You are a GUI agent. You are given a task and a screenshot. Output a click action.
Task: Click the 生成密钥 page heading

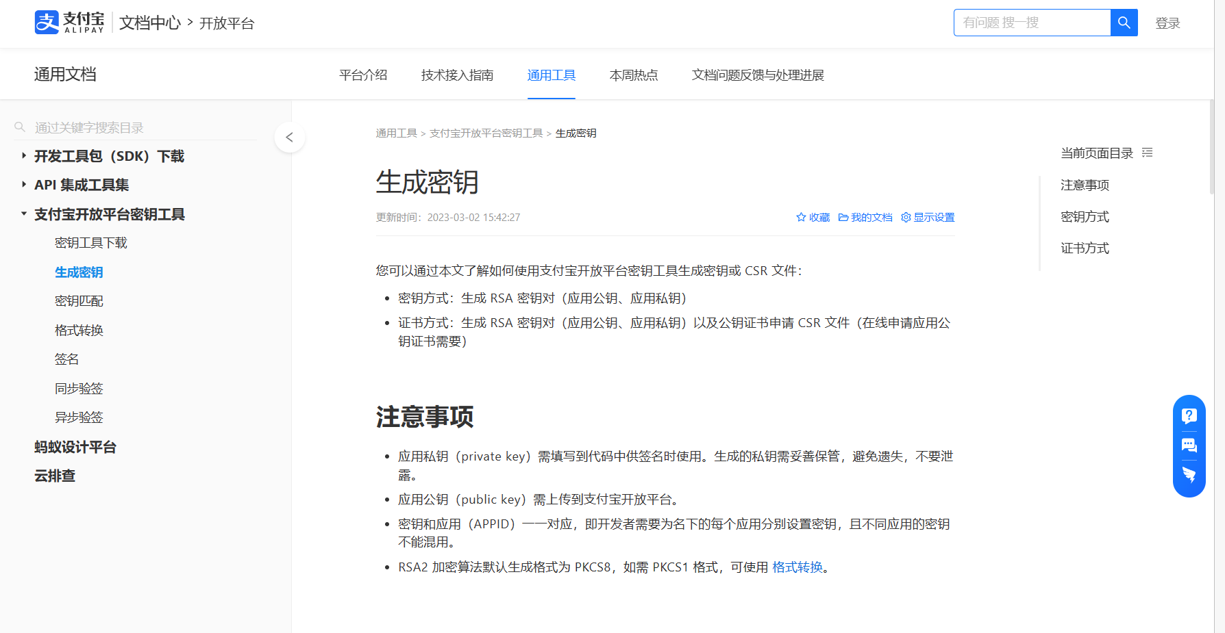tap(428, 182)
